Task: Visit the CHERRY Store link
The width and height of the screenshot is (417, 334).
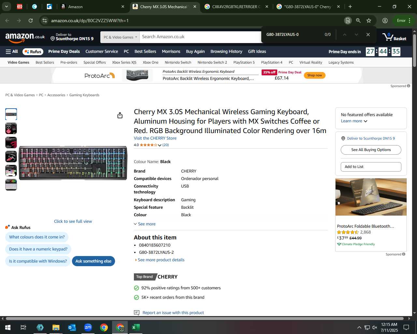Action: pyautogui.click(x=155, y=138)
